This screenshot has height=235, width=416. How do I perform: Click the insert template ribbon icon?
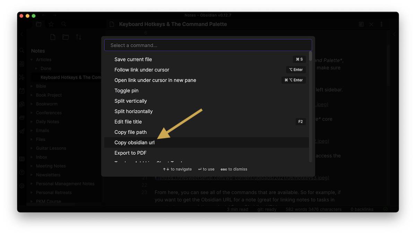point(22,104)
